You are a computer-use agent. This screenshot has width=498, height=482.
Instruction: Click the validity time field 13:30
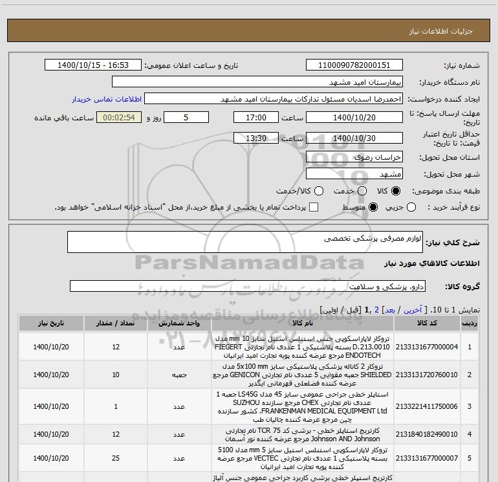[x=256, y=138]
